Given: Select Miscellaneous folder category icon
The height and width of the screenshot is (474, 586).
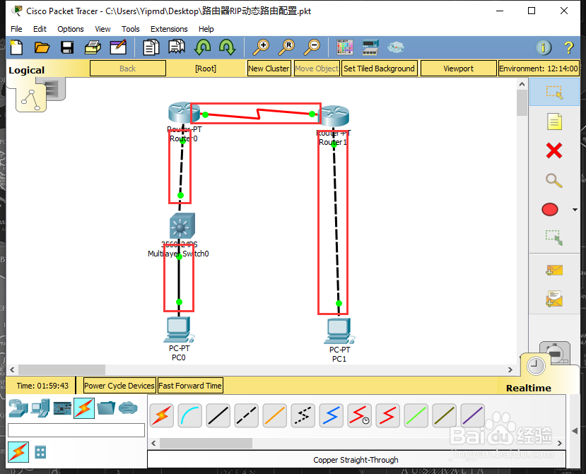Looking at the screenshot, I should [x=106, y=408].
